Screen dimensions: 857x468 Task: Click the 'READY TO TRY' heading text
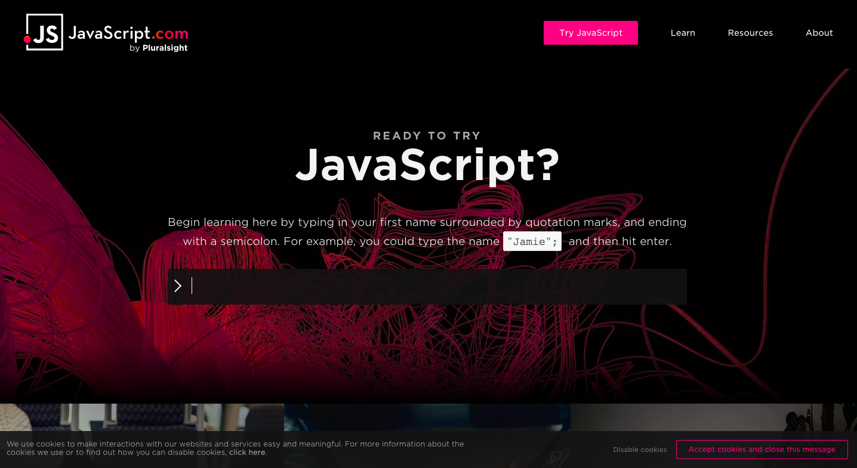coord(427,136)
